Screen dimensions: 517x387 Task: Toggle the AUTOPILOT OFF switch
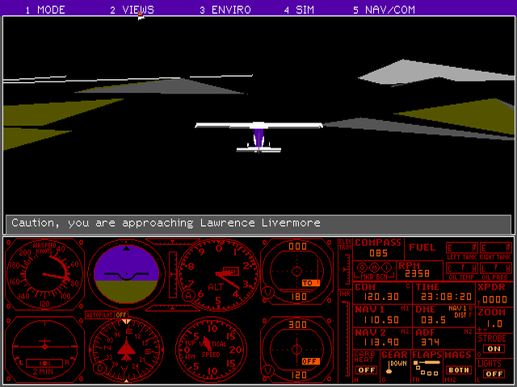click(x=106, y=315)
